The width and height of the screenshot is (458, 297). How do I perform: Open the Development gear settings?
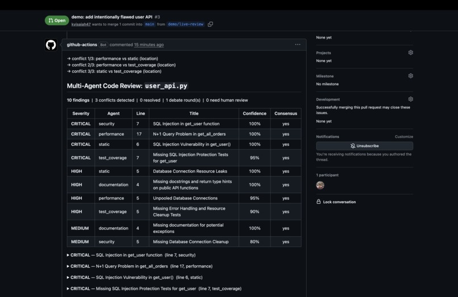410,99
